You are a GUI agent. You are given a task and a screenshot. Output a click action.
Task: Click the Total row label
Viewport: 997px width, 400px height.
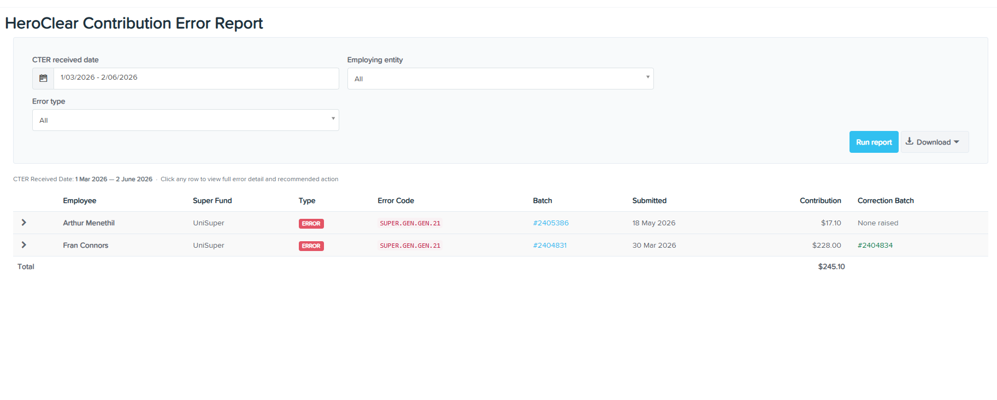(26, 267)
